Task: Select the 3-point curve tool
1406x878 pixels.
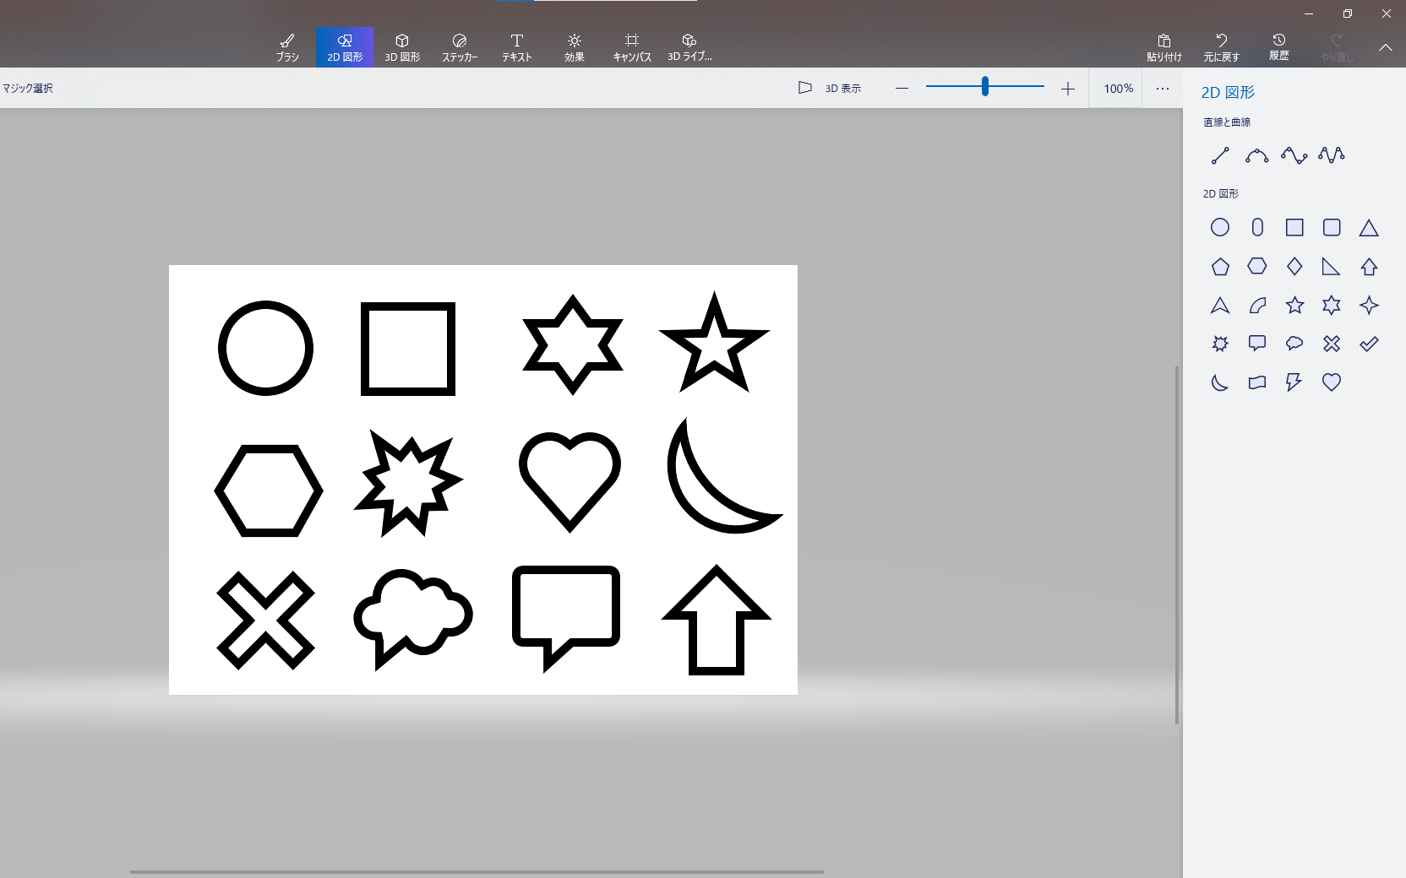Action: coord(1257,155)
